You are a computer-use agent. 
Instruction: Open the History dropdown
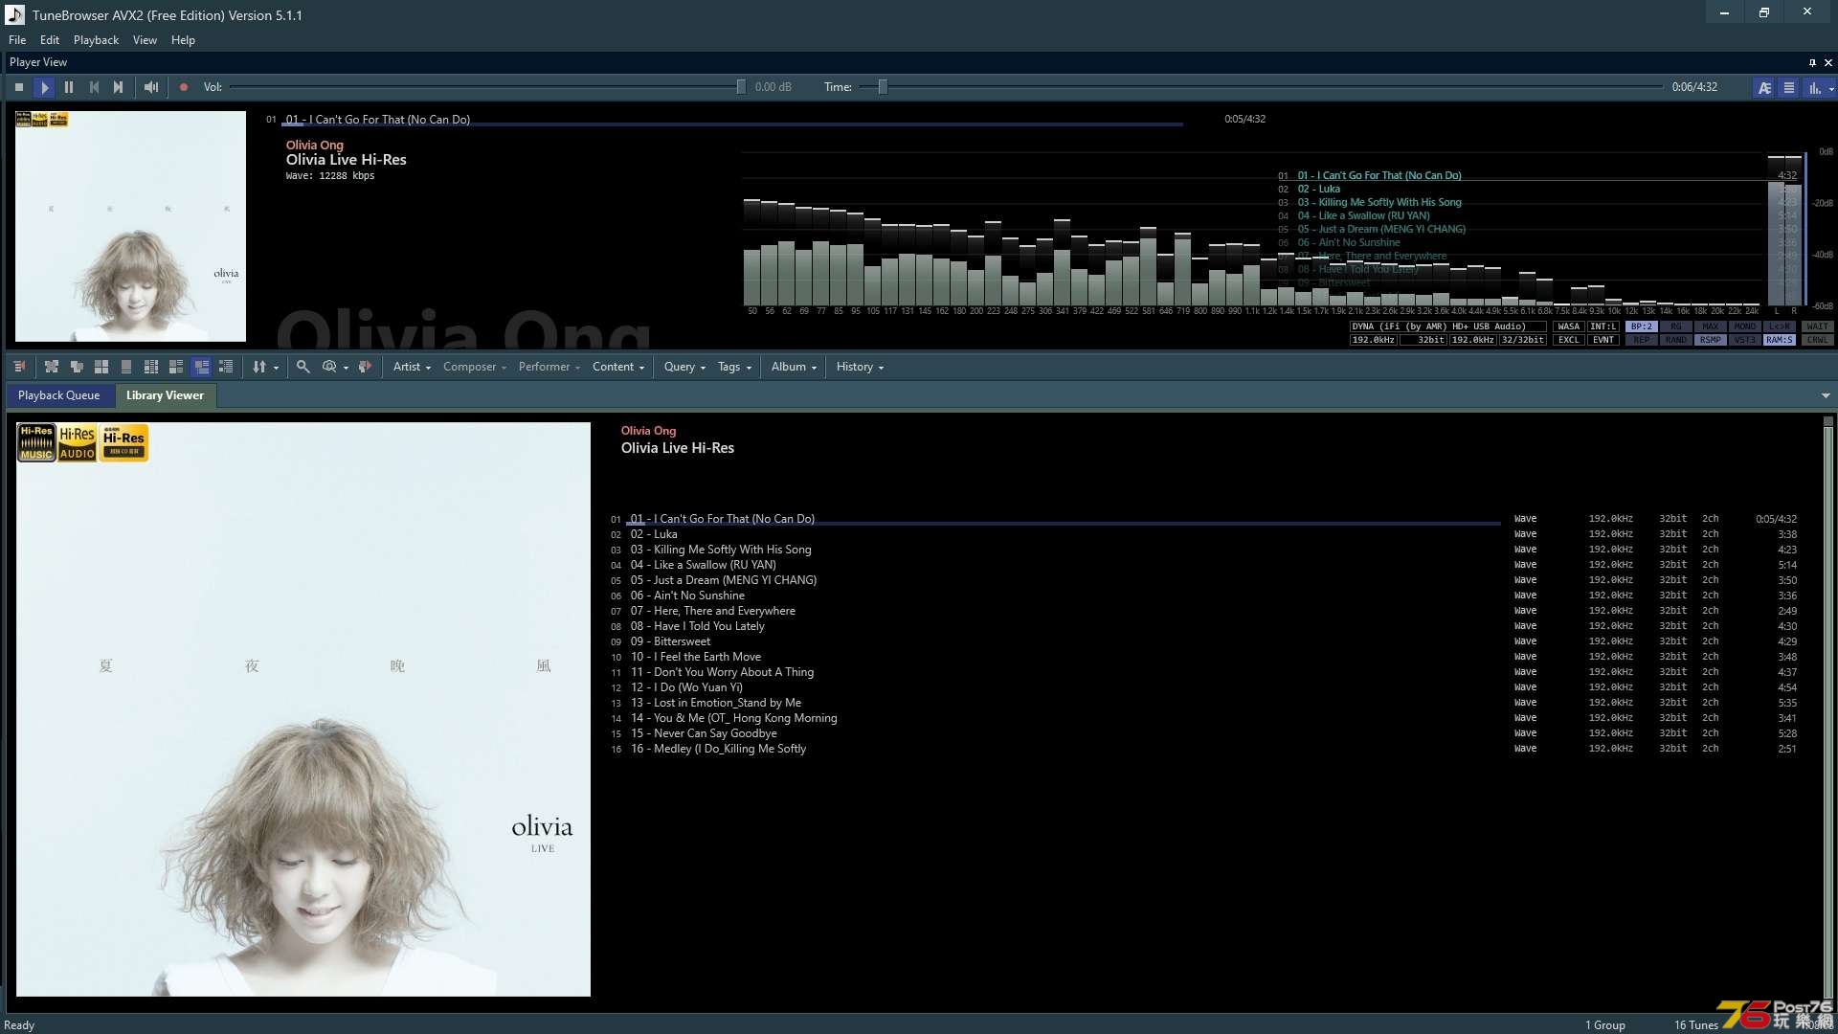pyautogui.click(x=860, y=367)
